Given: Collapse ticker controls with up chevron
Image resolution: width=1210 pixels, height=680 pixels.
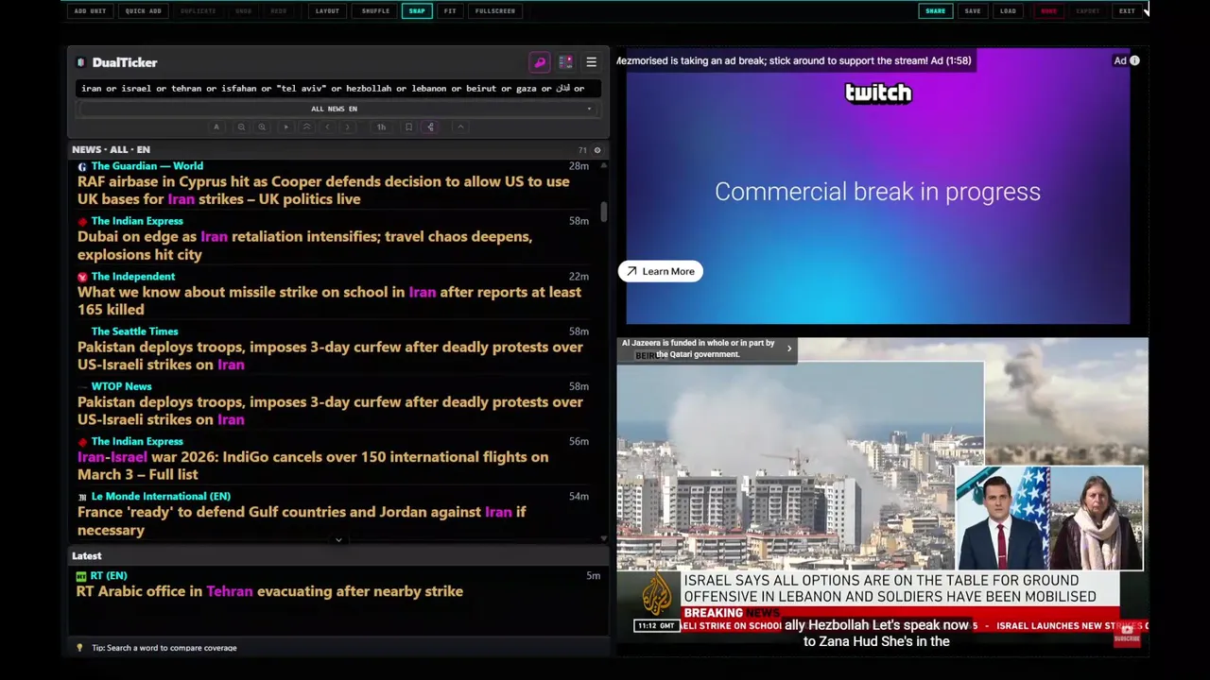Looking at the screenshot, I should (460, 127).
